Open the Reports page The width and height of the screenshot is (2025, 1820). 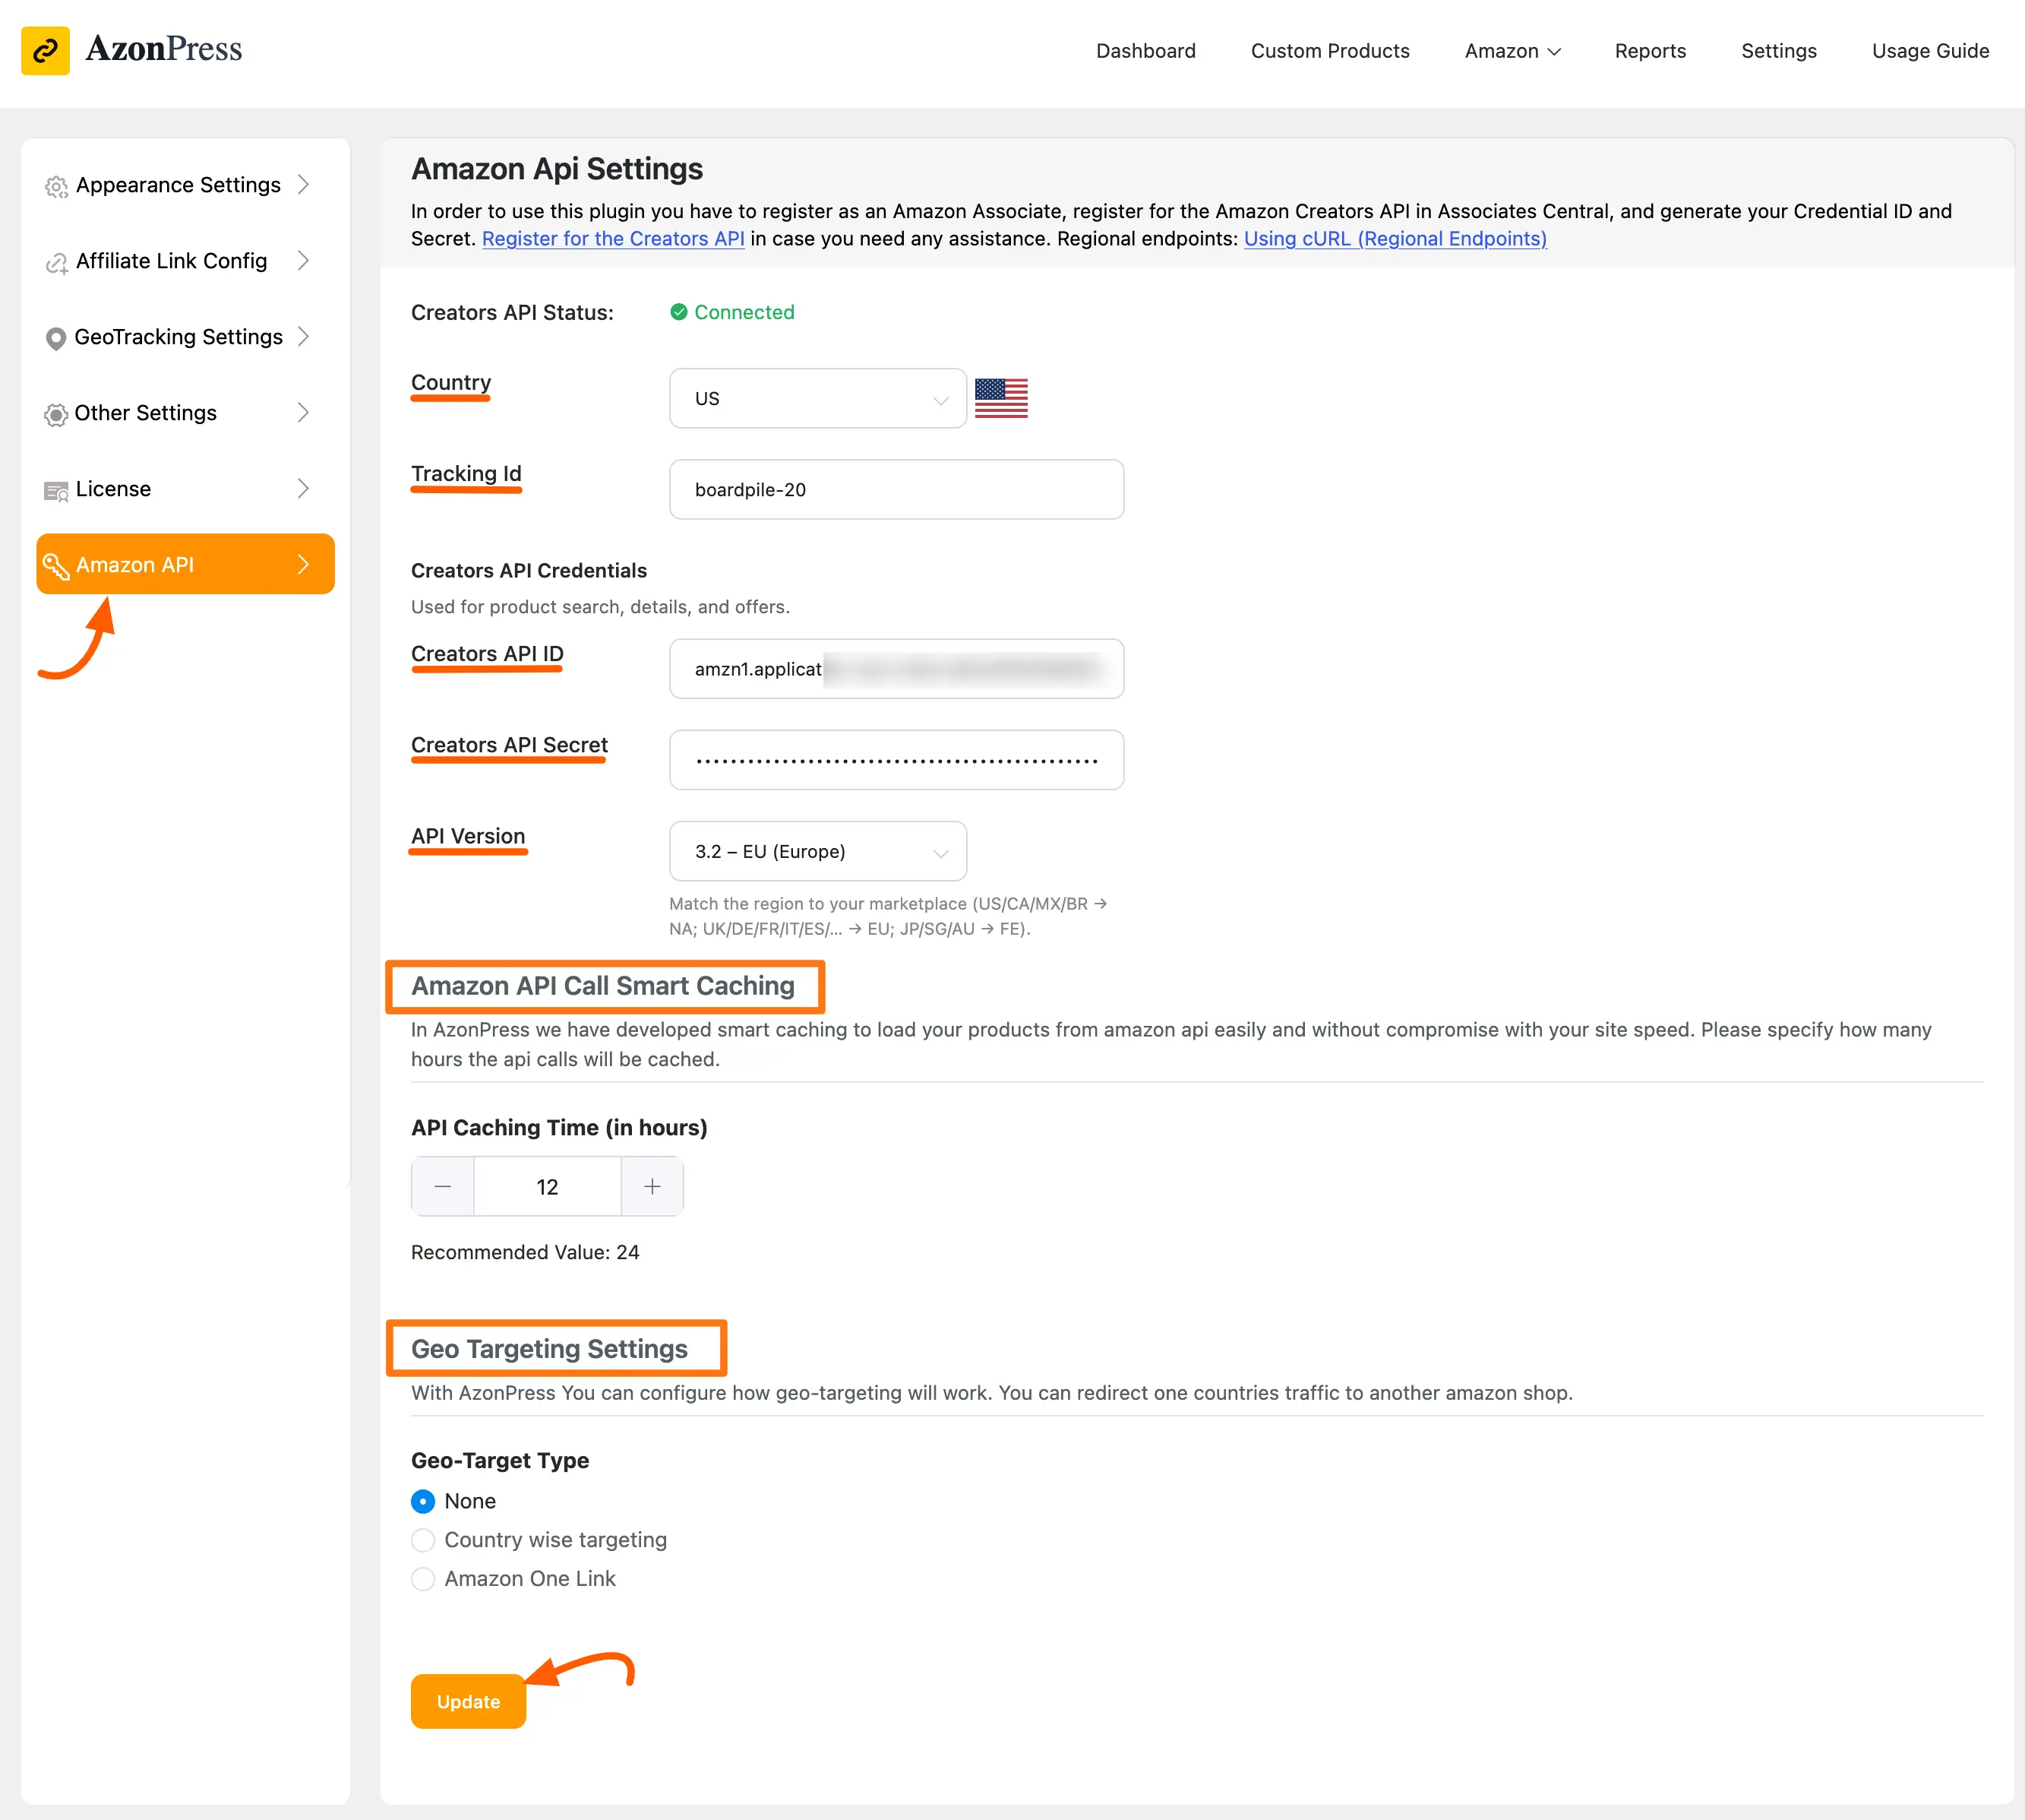[x=1651, y=51]
